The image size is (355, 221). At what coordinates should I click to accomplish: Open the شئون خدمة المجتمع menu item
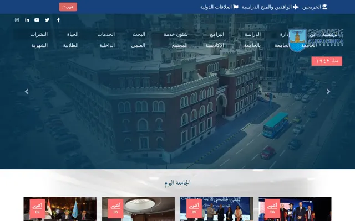[x=176, y=40]
